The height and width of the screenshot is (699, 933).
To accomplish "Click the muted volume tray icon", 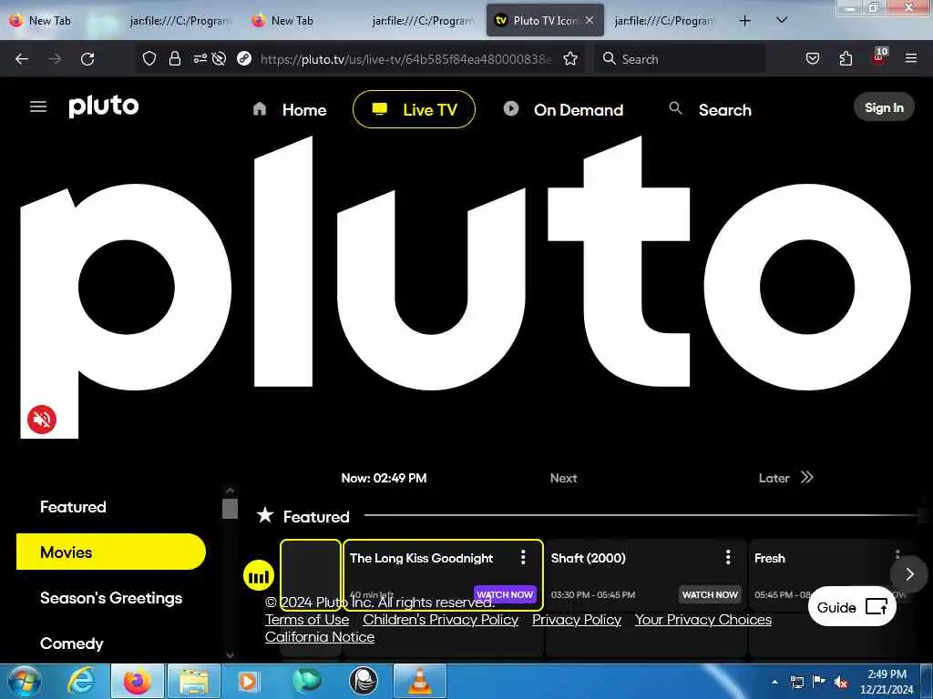I will [841, 683].
